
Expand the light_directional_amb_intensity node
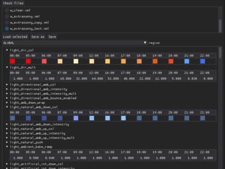coord(7,89)
